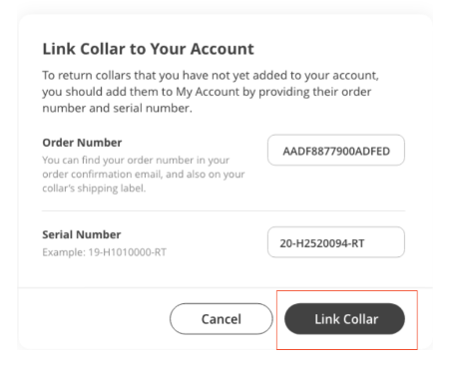
Task: Click the Link Collar to Your Account heading
Action: coord(148,49)
